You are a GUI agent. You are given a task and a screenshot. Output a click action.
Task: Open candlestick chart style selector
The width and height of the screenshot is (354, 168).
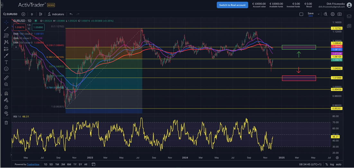tap(41, 14)
